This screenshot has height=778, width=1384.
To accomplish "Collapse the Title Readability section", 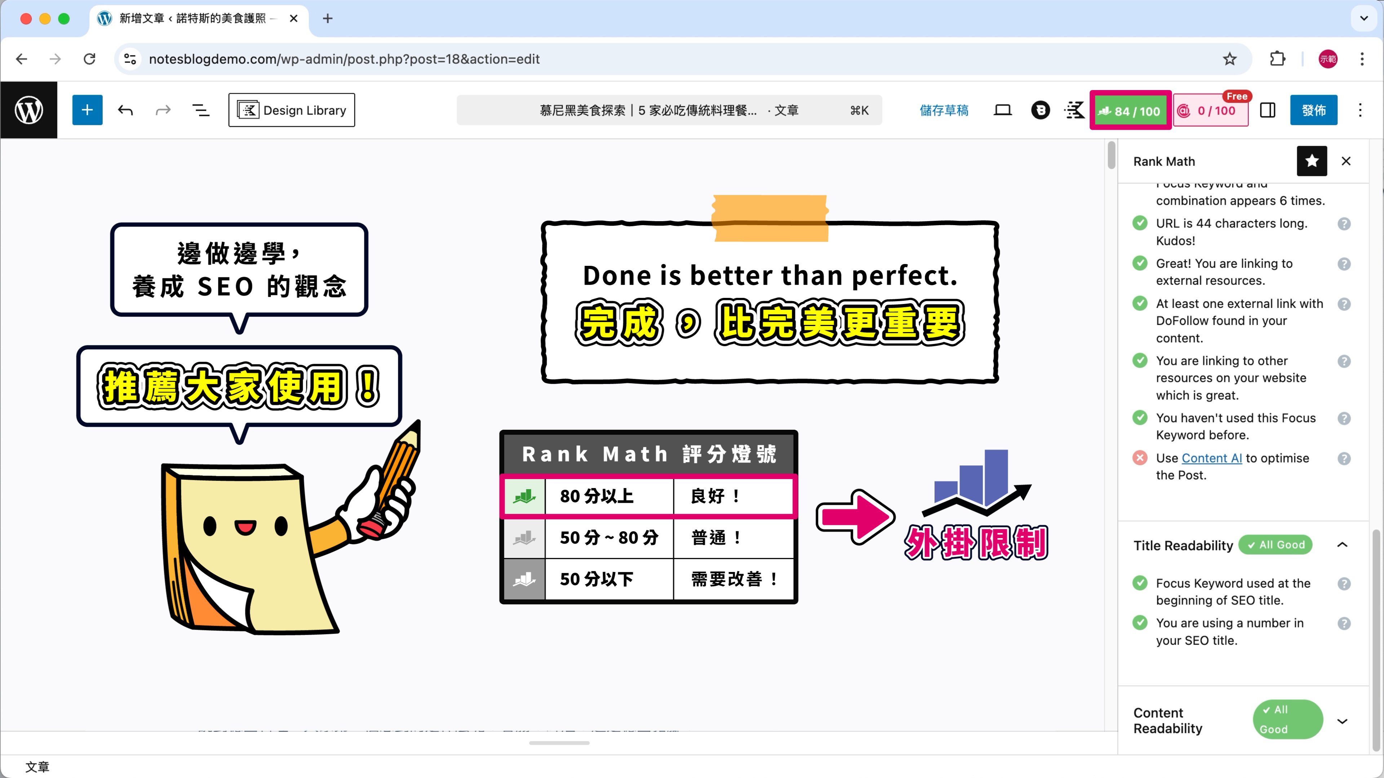I will click(x=1342, y=545).
